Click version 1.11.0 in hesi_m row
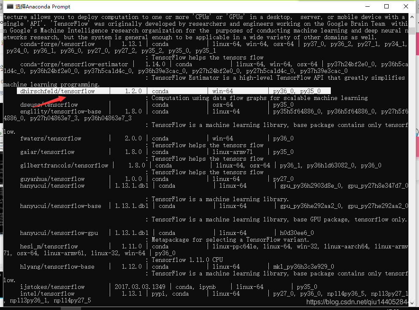Screen dimensions: 419x310 coord(132,246)
